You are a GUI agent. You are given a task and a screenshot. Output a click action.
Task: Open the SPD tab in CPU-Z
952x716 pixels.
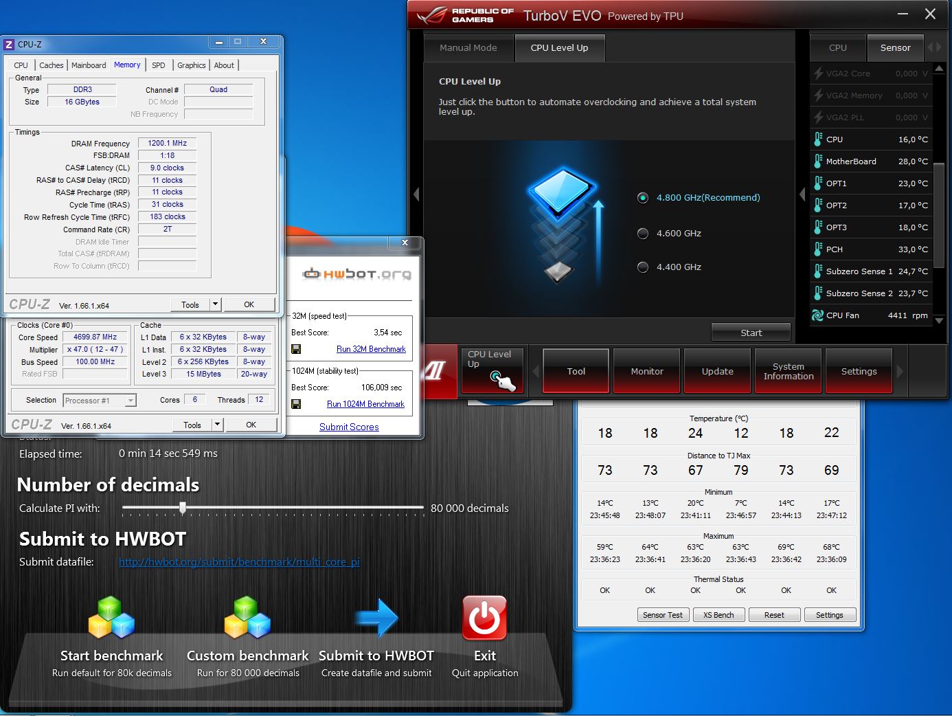pyautogui.click(x=159, y=65)
